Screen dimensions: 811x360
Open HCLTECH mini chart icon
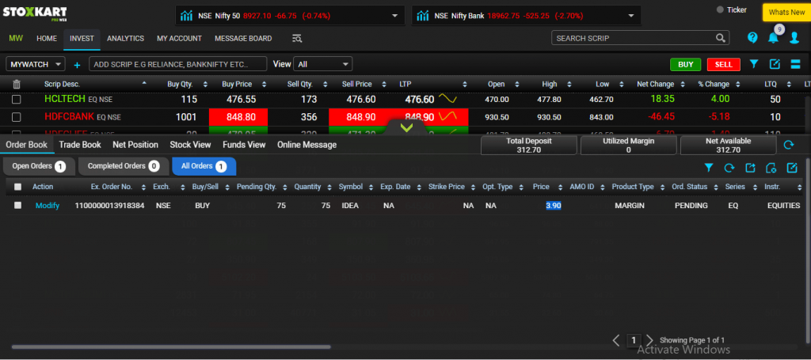tap(447, 99)
